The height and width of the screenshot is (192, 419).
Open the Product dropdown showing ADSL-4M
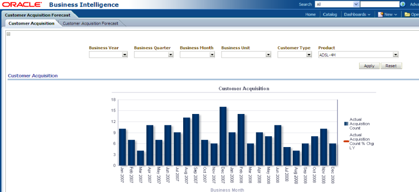tap(395, 54)
